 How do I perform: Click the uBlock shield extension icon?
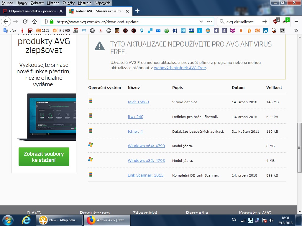pyautogui.click(x=276, y=21)
